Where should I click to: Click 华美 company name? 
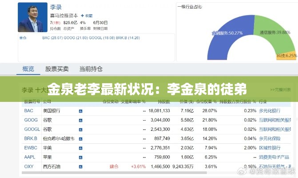point(48,148)
